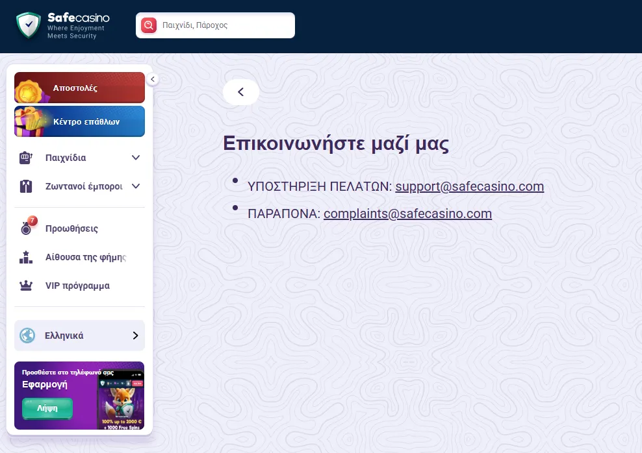642x453 pixels.
Task: Expand the Παιχνίδια submenu chevron
Action: [x=136, y=158]
